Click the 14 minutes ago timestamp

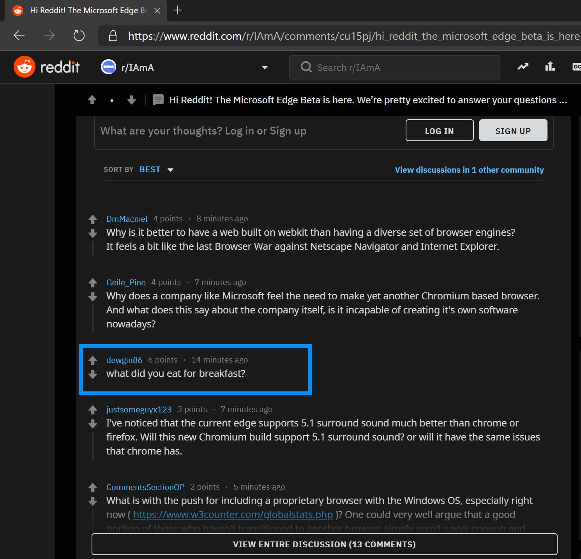coord(219,360)
